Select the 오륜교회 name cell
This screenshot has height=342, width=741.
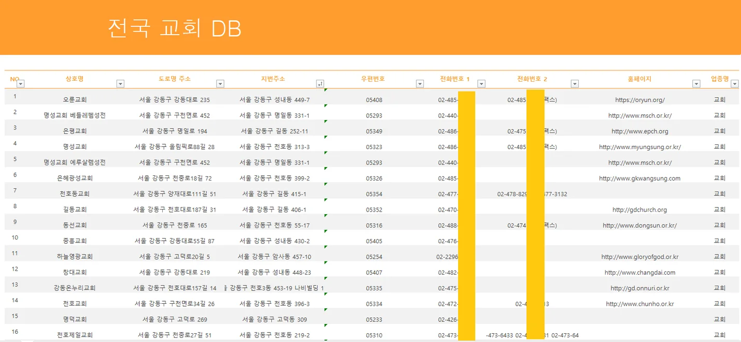(75, 100)
